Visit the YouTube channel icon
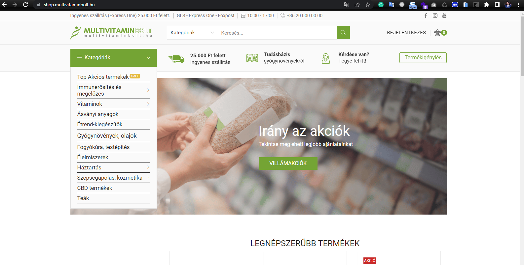Image resolution: width=524 pixels, height=265 pixels. tap(444, 15)
